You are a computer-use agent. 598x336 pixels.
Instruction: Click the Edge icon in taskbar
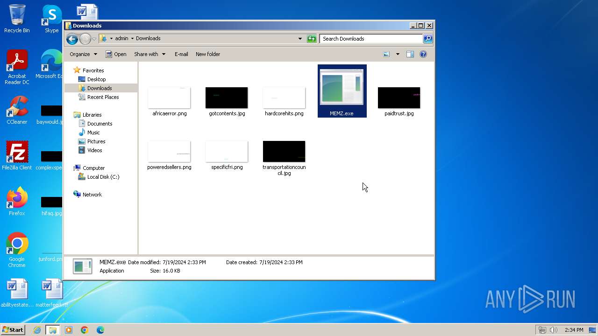tap(100, 330)
